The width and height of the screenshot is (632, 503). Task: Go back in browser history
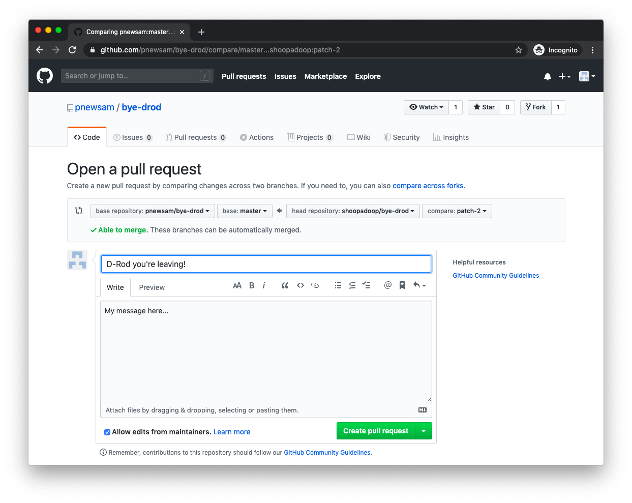(x=40, y=50)
